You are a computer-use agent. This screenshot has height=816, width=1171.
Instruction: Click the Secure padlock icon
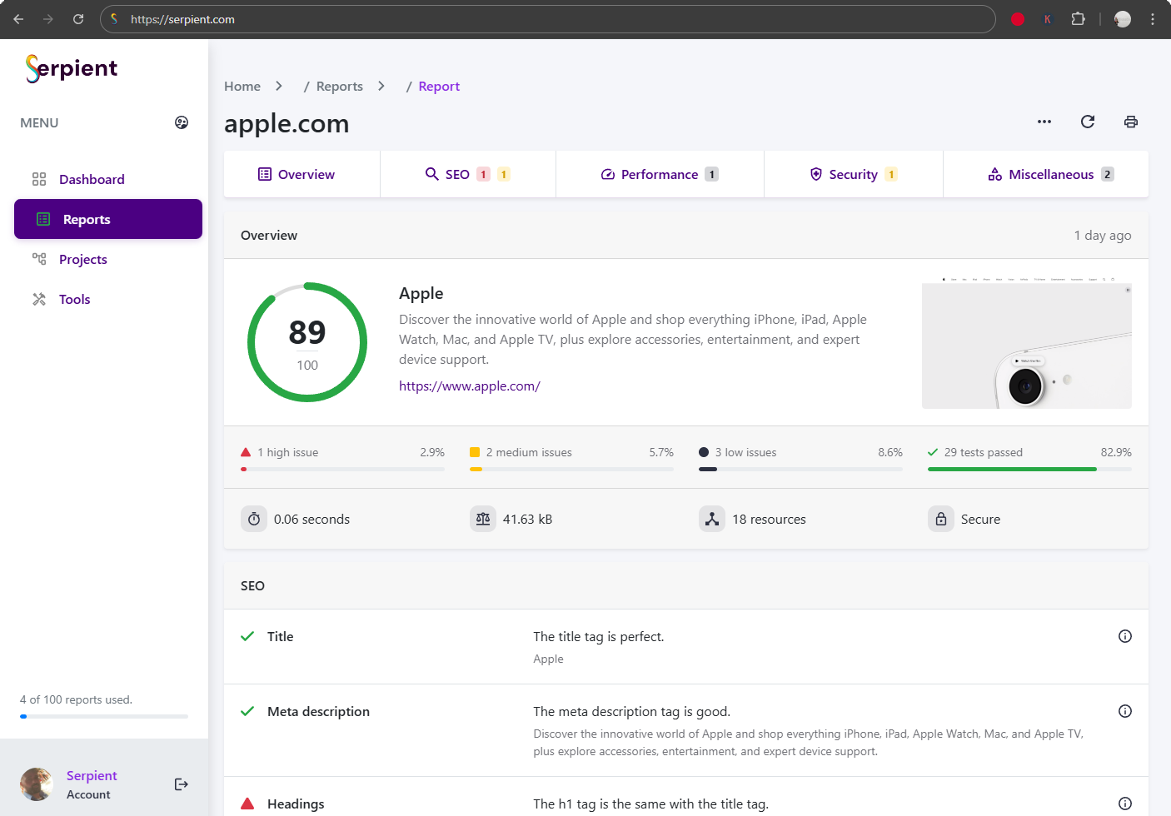(941, 519)
